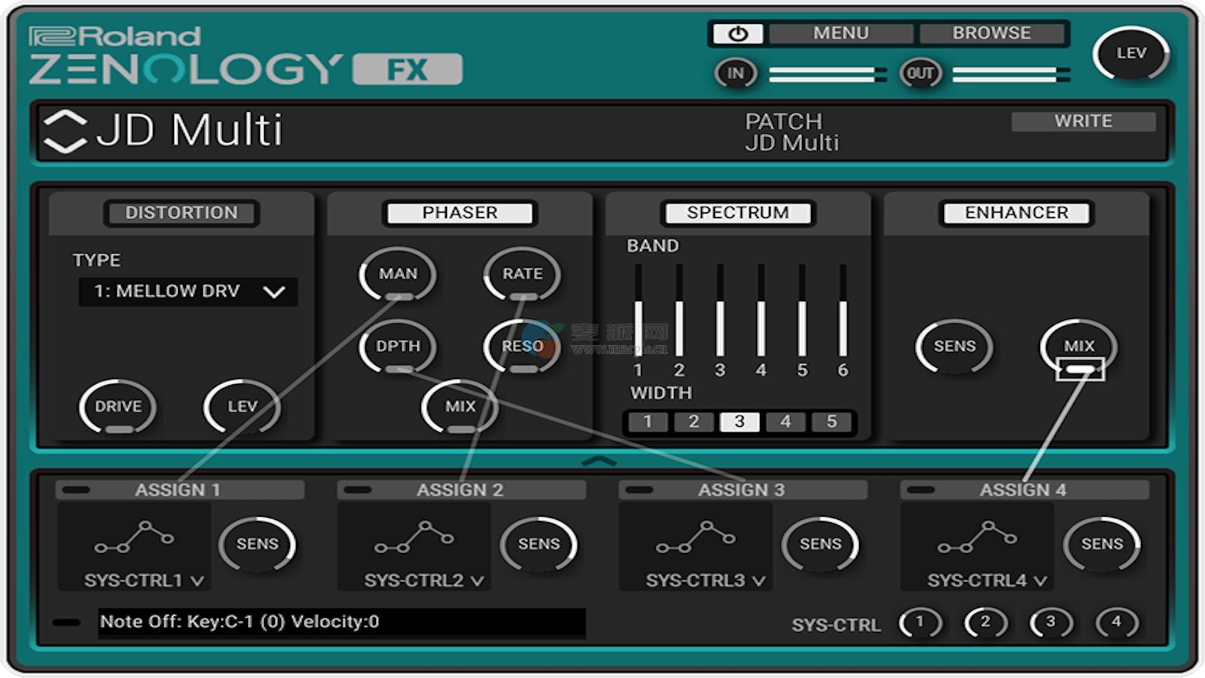Viewport: 1205px width, 678px height.
Task: Click the phaser RATE knob
Action: pyautogui.click(x=522, y=274)
